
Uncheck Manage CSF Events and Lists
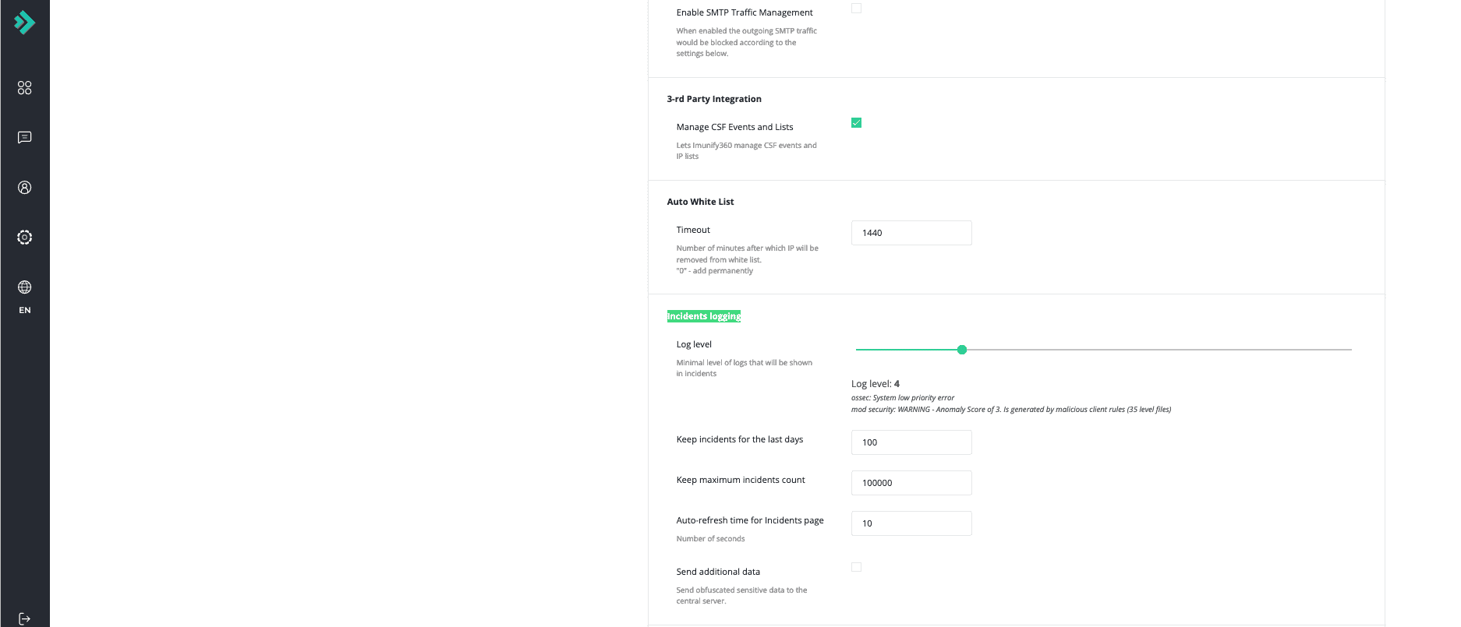pyautogui.click(x=856, y=123)
